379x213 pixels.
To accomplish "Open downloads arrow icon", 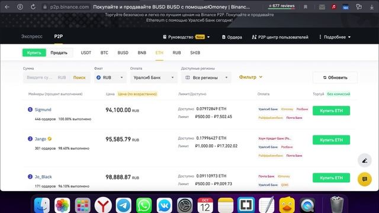I will (372, 7).
